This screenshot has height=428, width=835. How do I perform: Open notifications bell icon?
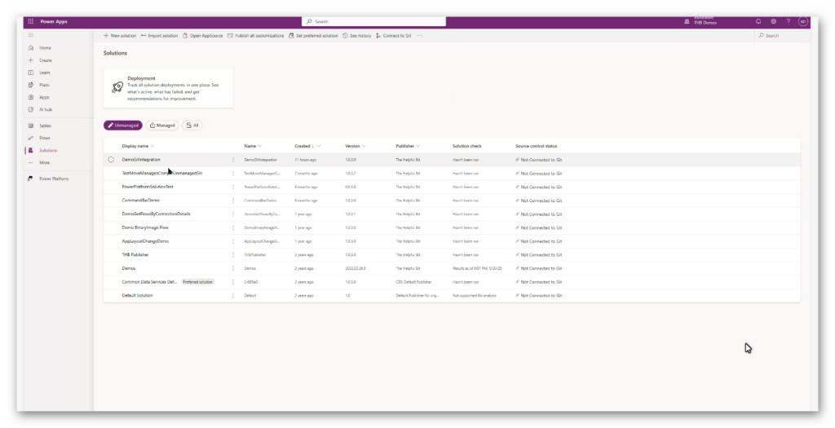pyautogui.click(x=758, y=22)
